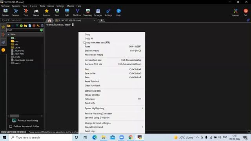Select Save to file entry
Image resolution: width=251 pixels, height=141 pixels.
point(112,73)
